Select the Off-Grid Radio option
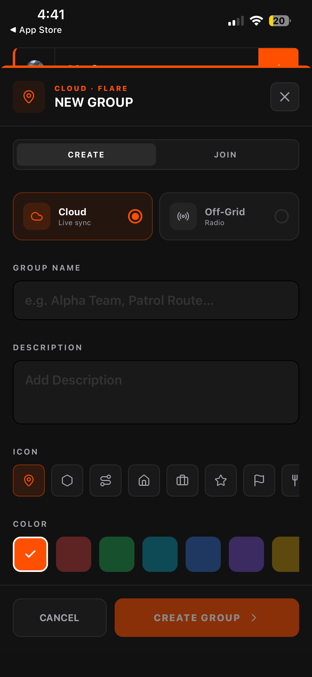This screenshot has height=677, width=312. (229, 216)
